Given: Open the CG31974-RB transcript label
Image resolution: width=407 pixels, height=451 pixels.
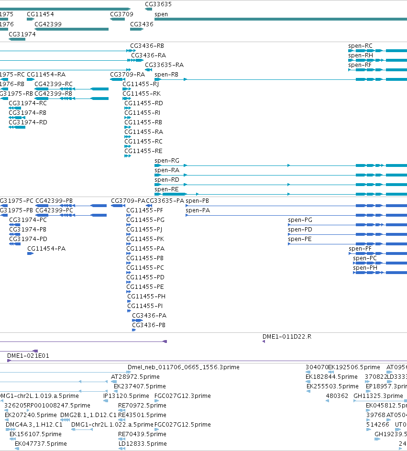Looking at the screenshot, I should click(x=28, y=113).
